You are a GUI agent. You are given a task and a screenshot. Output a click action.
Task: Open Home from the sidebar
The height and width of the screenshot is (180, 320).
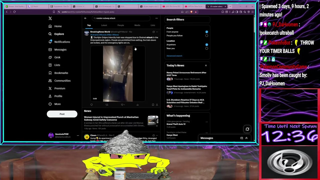click(58, 26)
